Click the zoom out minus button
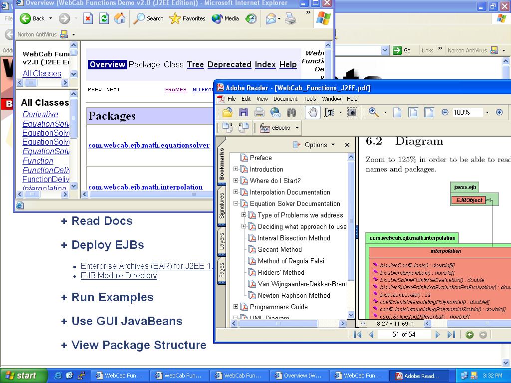This screenshot has height=383, width=511. (x=445, y=112)
